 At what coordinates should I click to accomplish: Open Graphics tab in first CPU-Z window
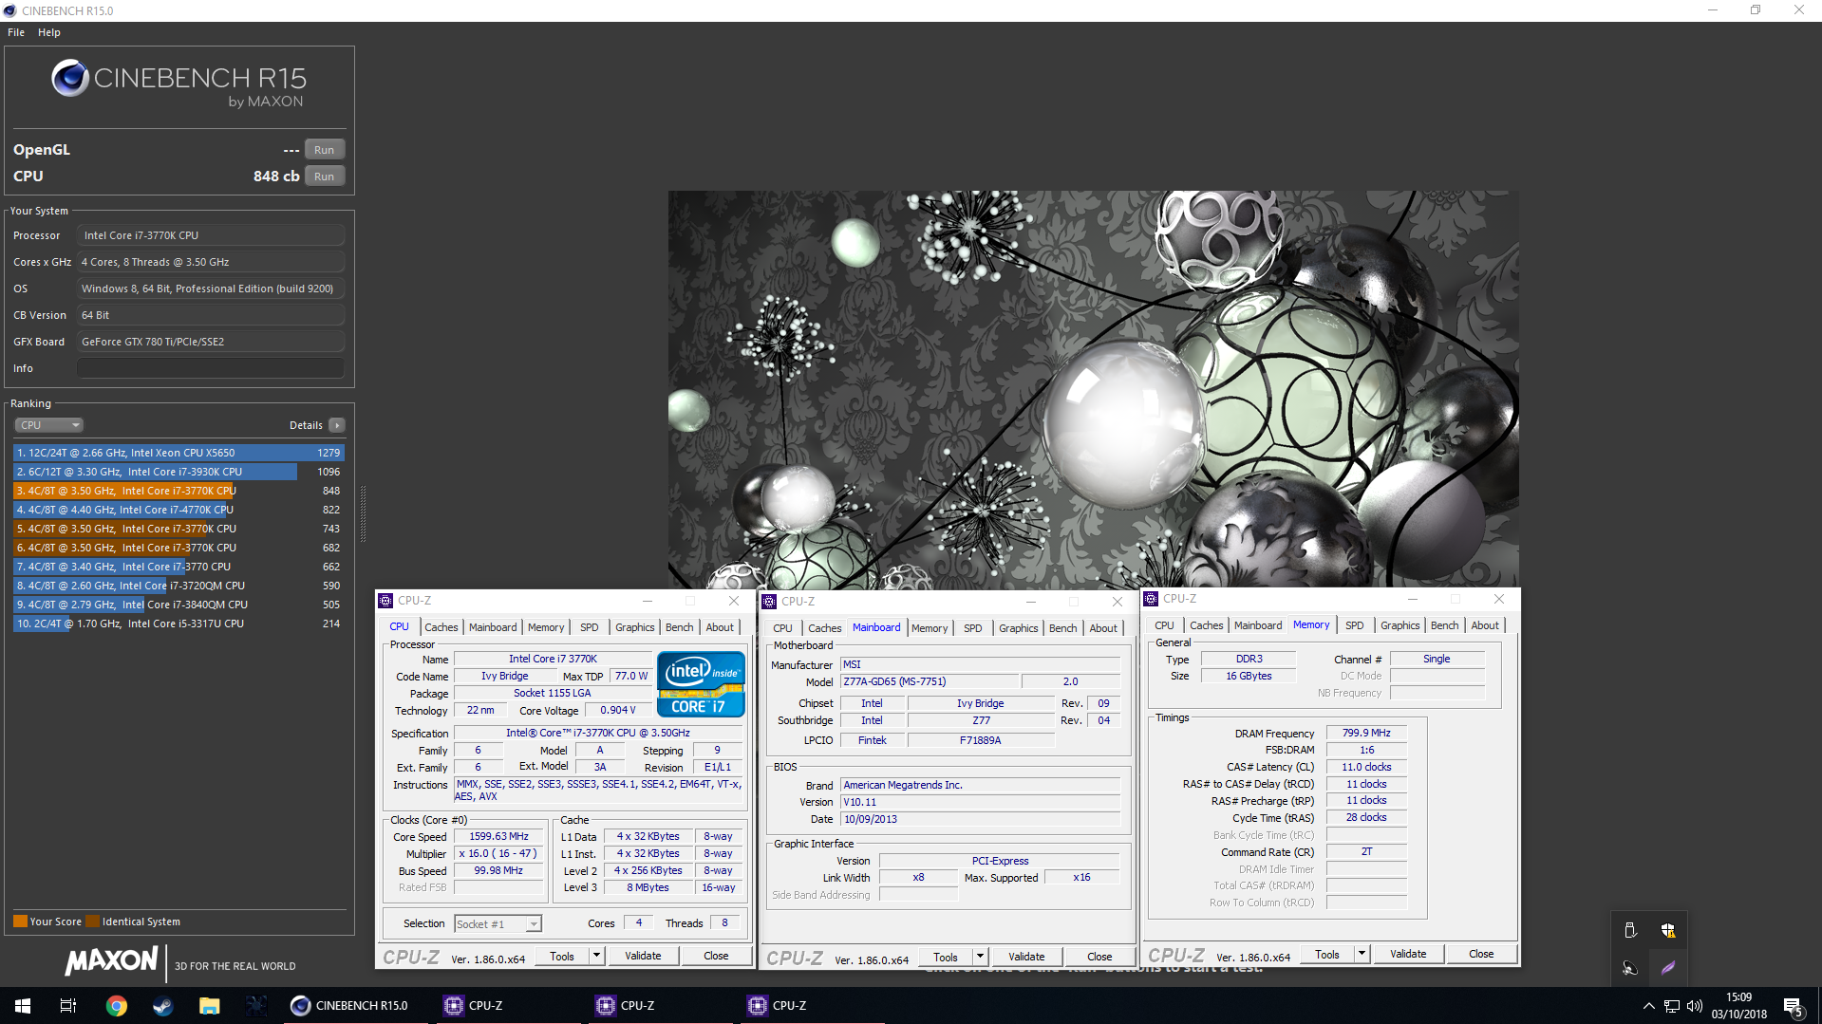635,627
